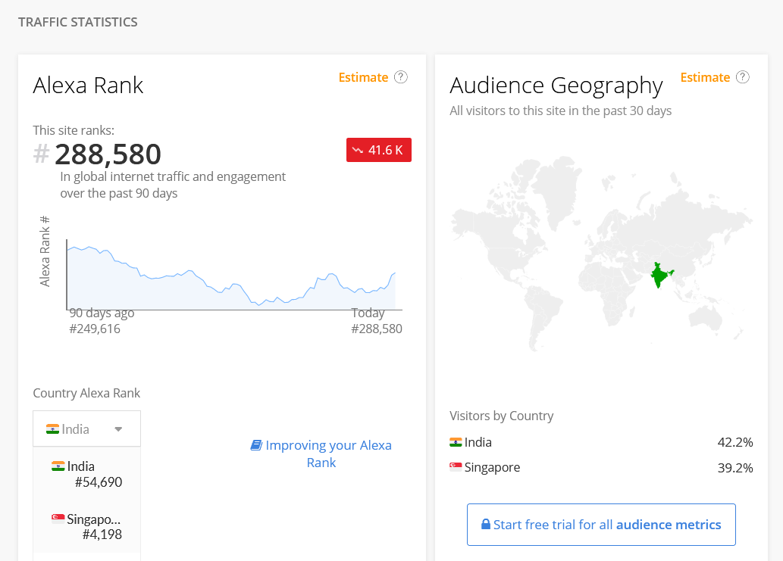Image resolution: width=783 pixels, height=561 pixels.
Task: Click the Singapore flag in the country rank list
Action: 58,519
